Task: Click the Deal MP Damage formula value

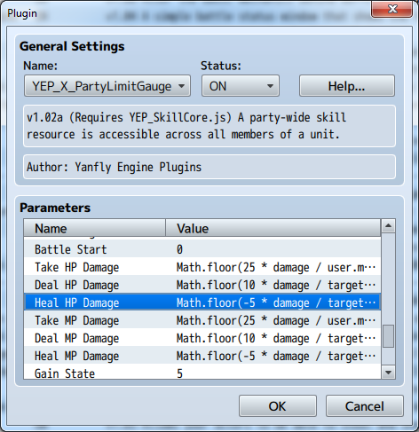Action: pos(276,338)
